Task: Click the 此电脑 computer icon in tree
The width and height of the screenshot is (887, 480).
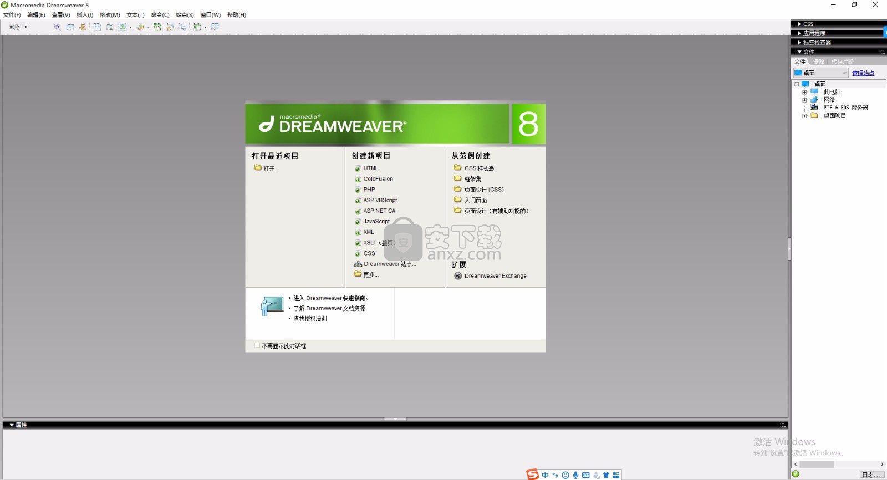Action: pos(814,92)
